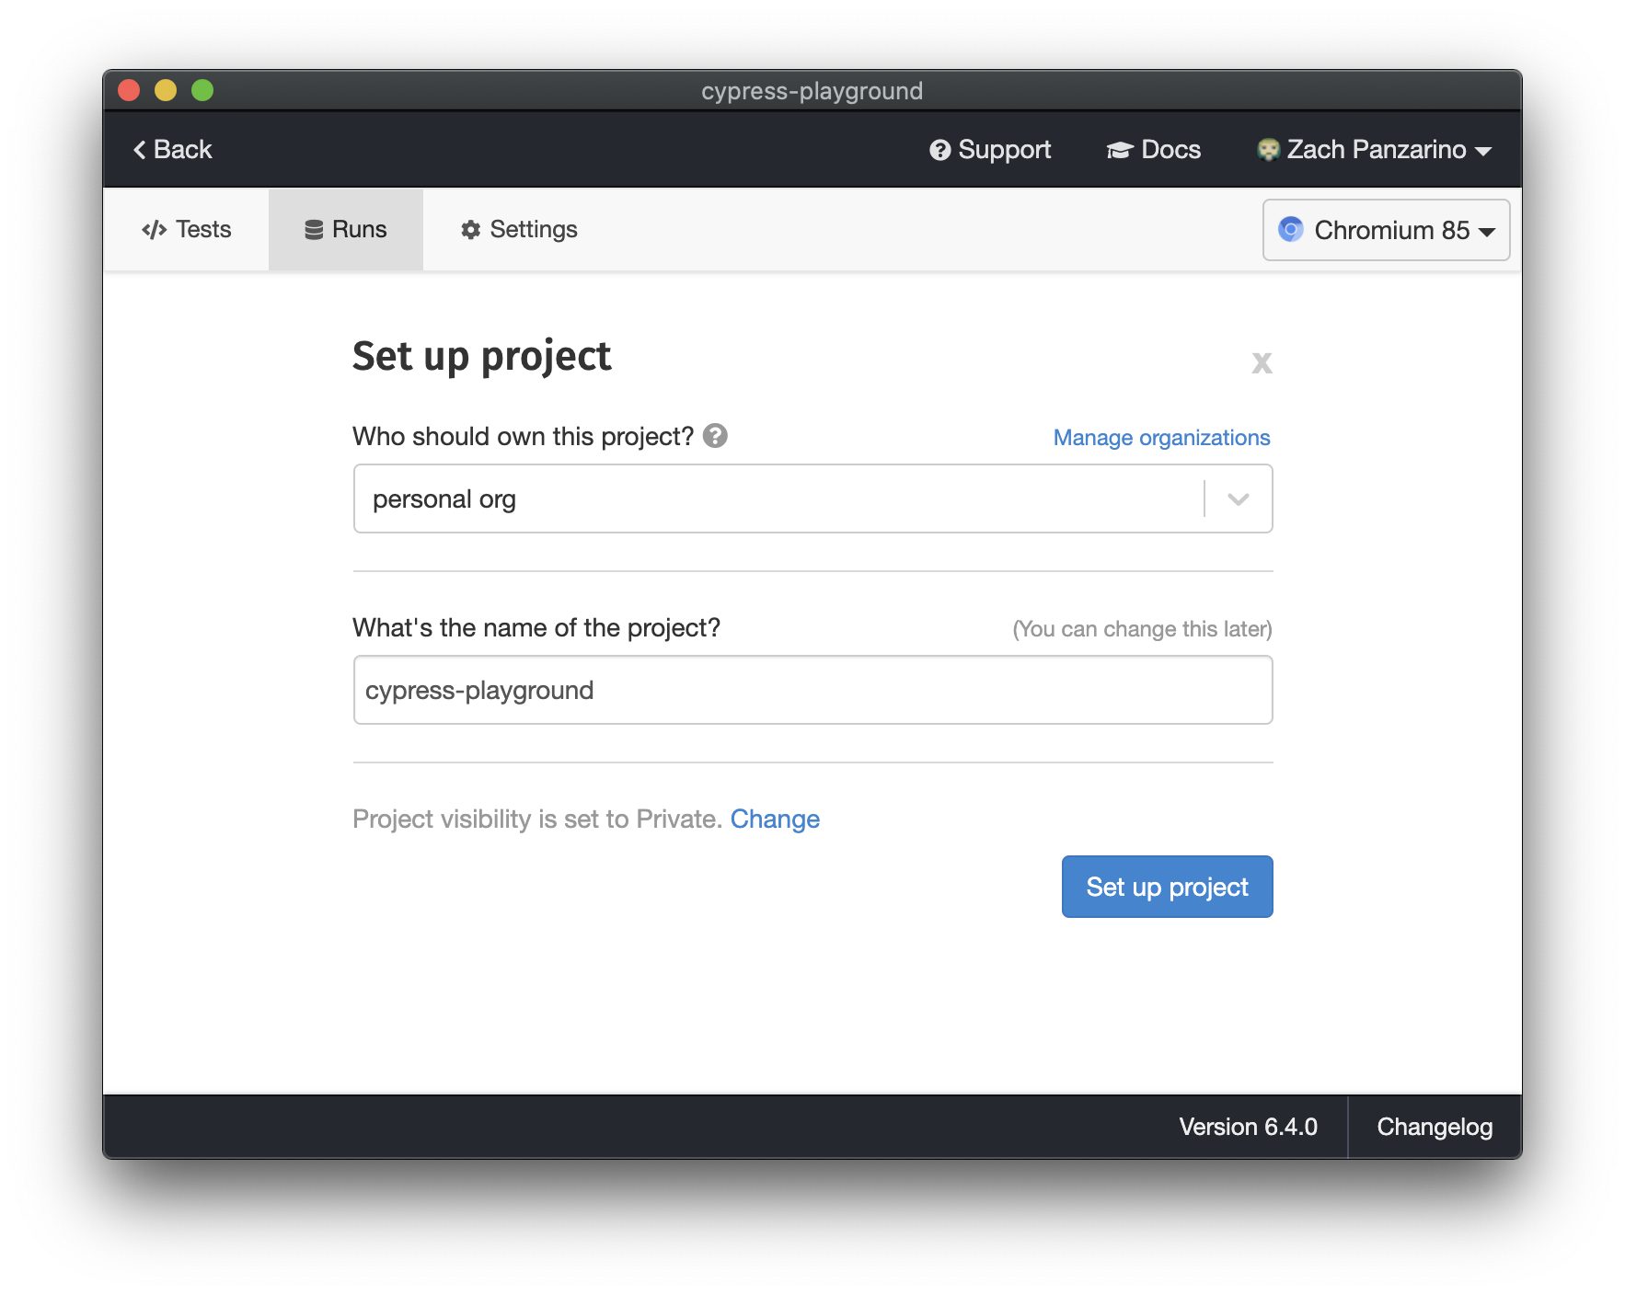Close the Set up project dialog
The image size is (1625, 1295).
(x=1262, y=363)
